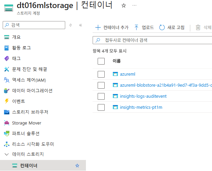
Task: Click 새로 고침 refresh icon
Action: pos(162,27)
